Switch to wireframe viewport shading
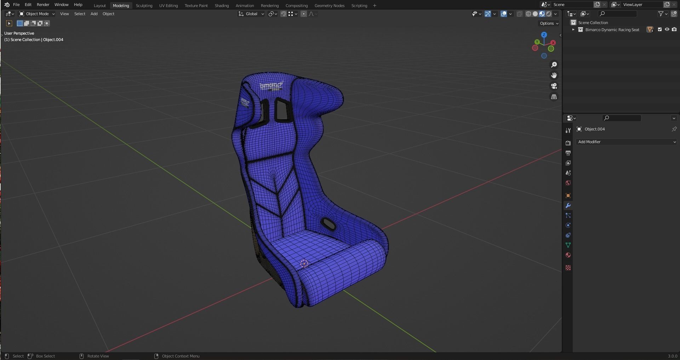680x360 pixels. (528, 14)
